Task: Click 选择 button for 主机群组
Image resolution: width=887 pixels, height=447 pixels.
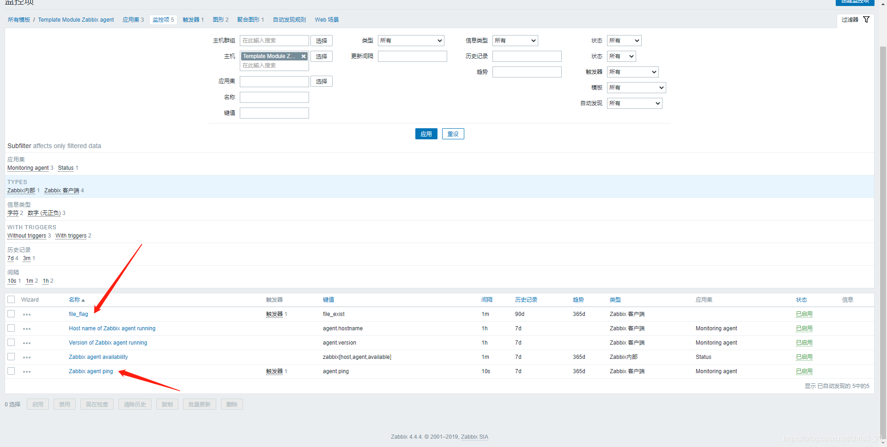Action: (x=322, y=41)
